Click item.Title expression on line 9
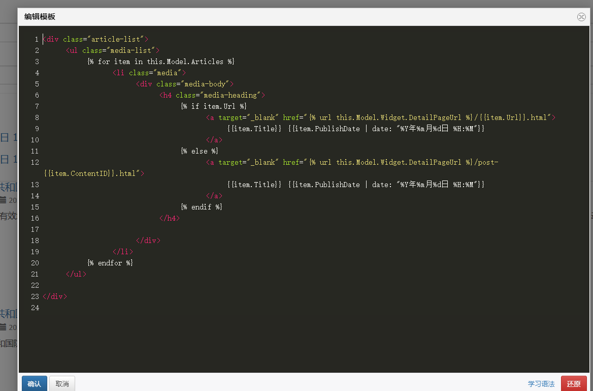This screenshot has height=391, width=593. 254,129
